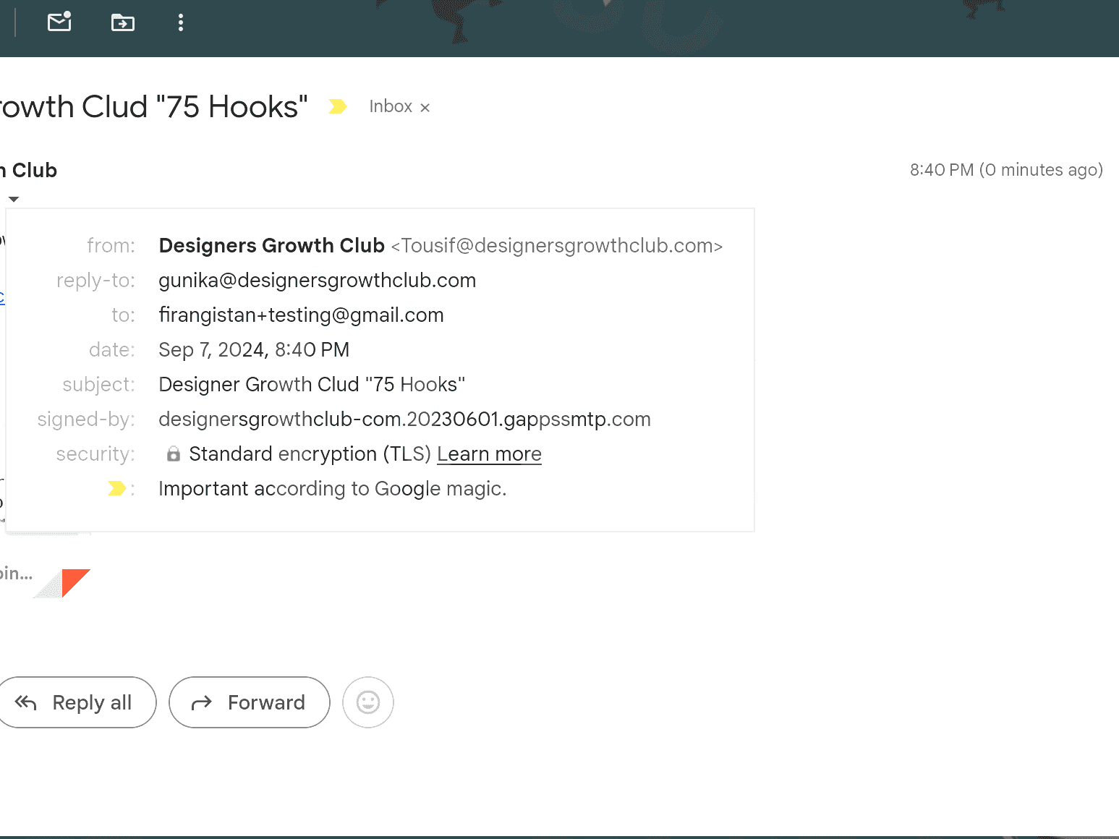1119x839 pixels.
Task: Select recipient firangistan+testing@gmail.com
Action: click(x=302, y=315)
